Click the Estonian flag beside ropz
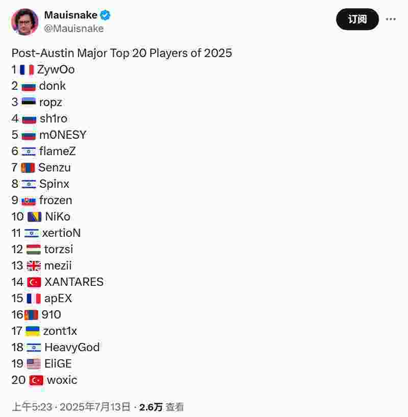408x417 pixels. click(29, 103)
